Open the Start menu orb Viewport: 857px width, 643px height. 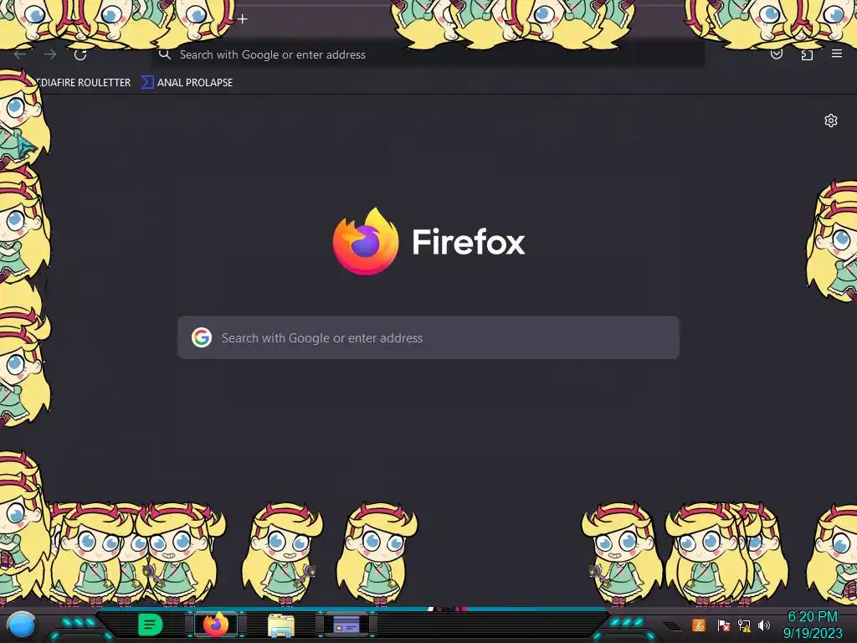pos(21,625)
